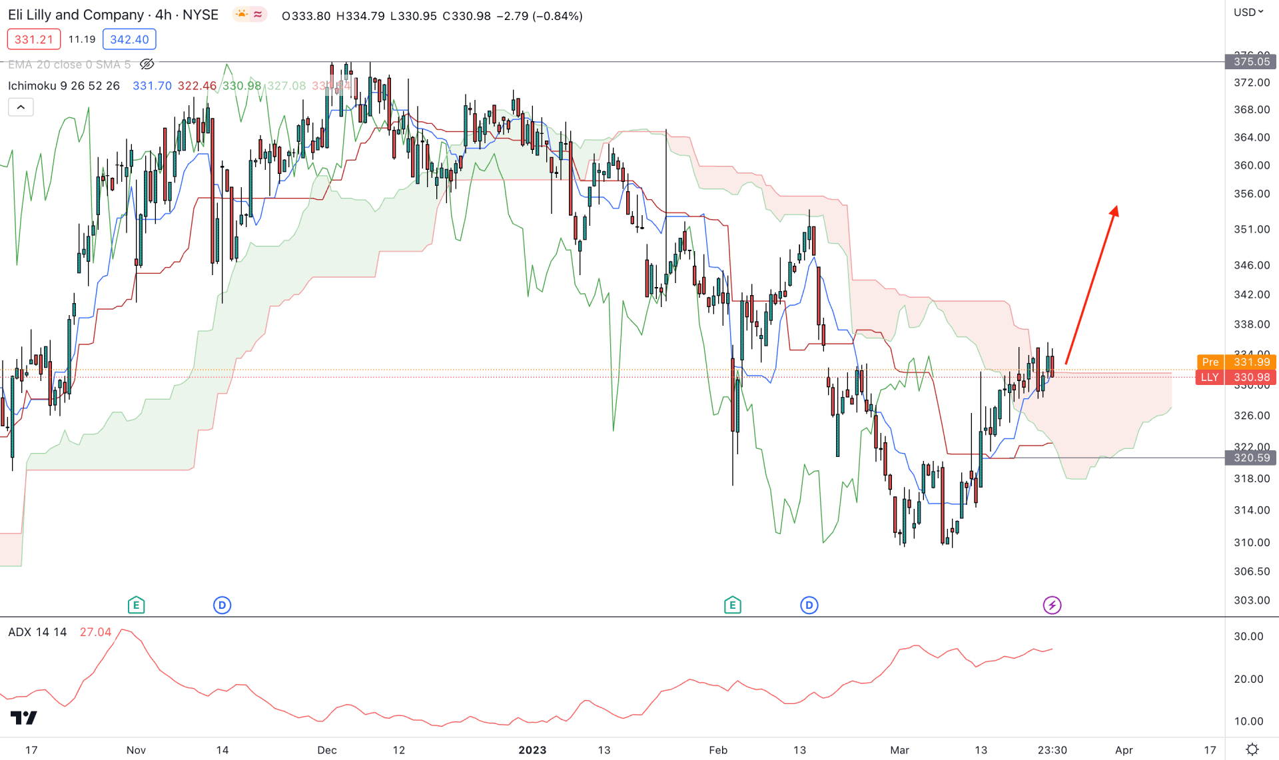Click the pink data mode icon
Image resolution: width=1279 pixels, height=760 pixels.
258,15
